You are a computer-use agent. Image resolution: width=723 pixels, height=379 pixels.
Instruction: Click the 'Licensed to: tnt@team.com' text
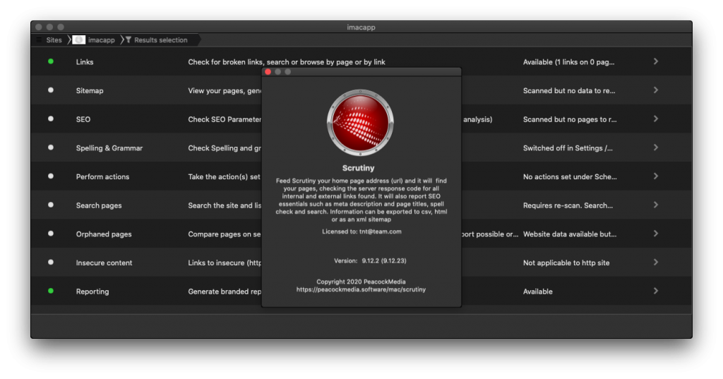coord(361,231)
